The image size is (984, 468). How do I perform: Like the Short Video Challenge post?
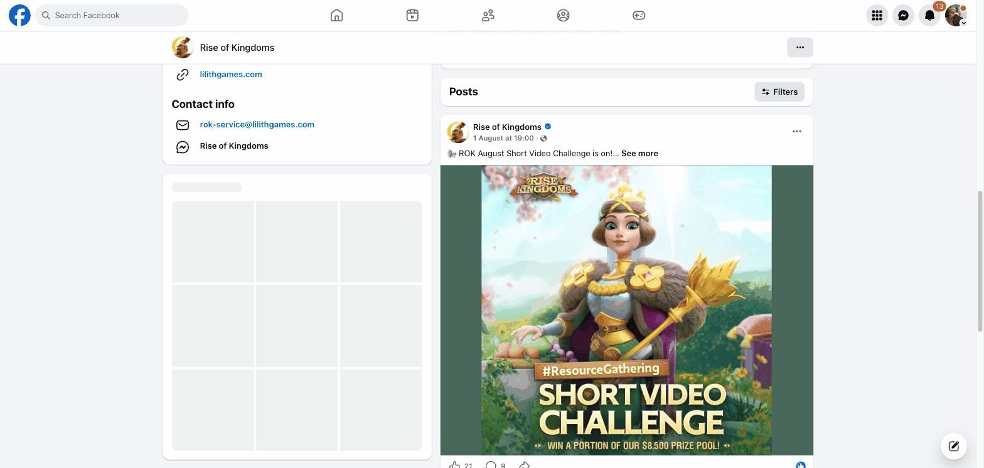point(456,465)
